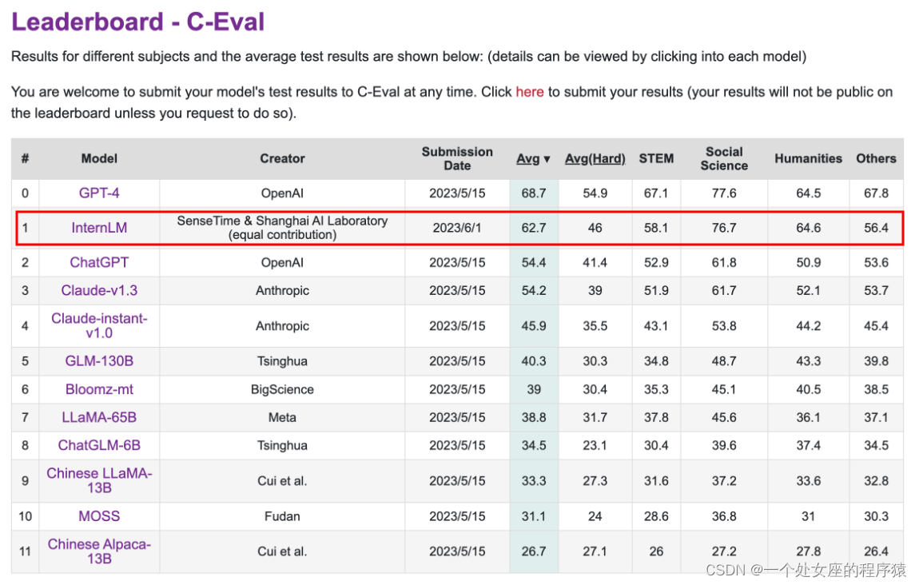
Task: Open the GLM-130B model link
Action: point(99,360)
